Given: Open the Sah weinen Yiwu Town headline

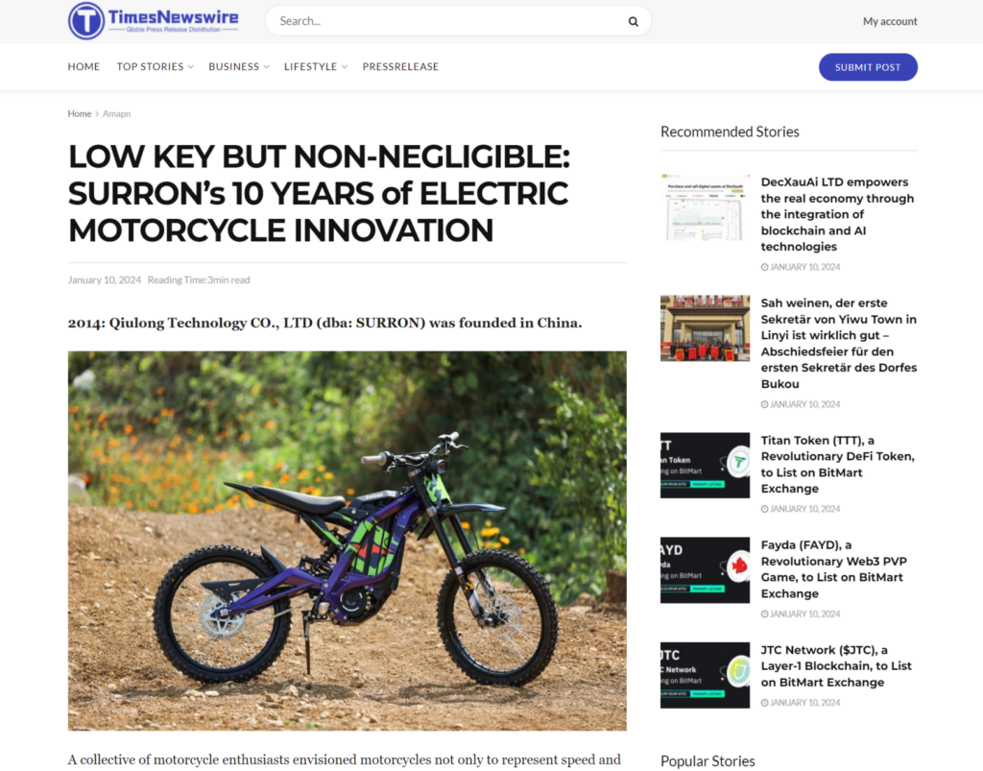Looking at the screenshot, I should 839,344.
